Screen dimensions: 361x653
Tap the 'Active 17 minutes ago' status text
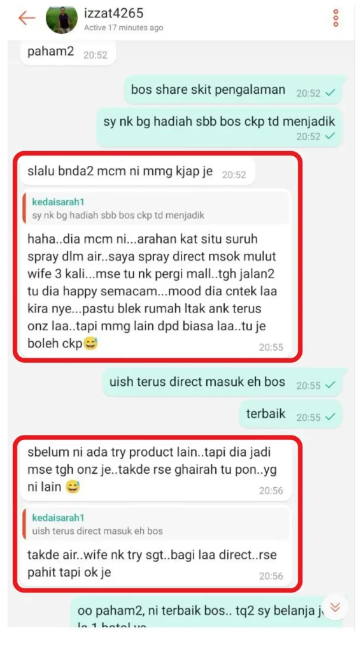coord(124,28)
